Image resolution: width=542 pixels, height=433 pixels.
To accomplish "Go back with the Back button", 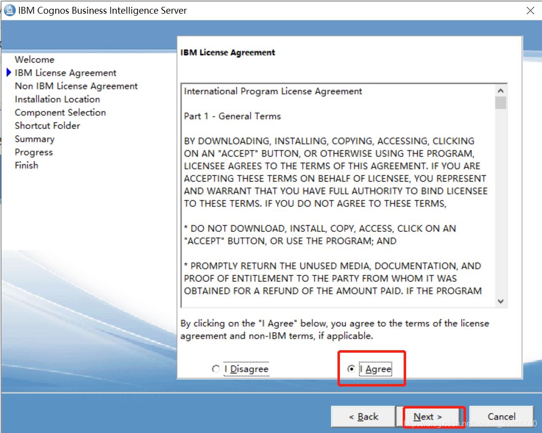I will (363, 416).
